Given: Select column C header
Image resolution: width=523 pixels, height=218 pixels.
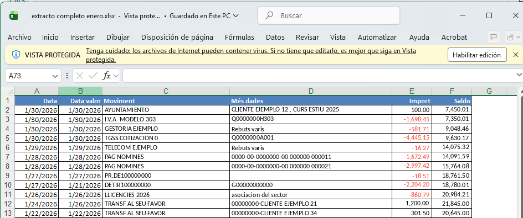Looking at the screenshot, I should click(x=166, y=91).
